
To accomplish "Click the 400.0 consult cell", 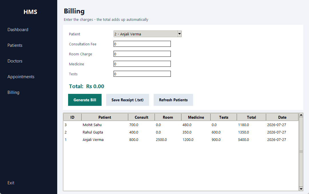I will pos(134,132).
